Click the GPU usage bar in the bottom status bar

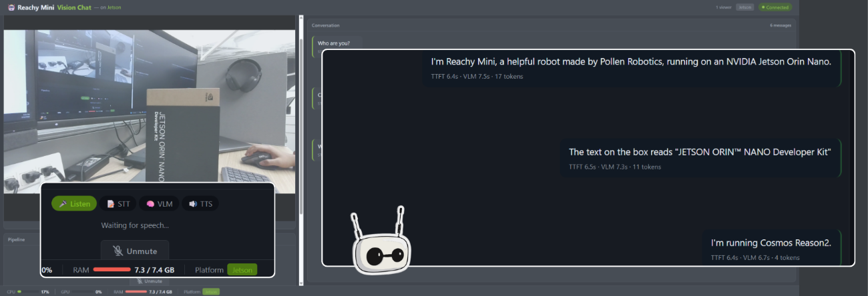coord(82,292)
